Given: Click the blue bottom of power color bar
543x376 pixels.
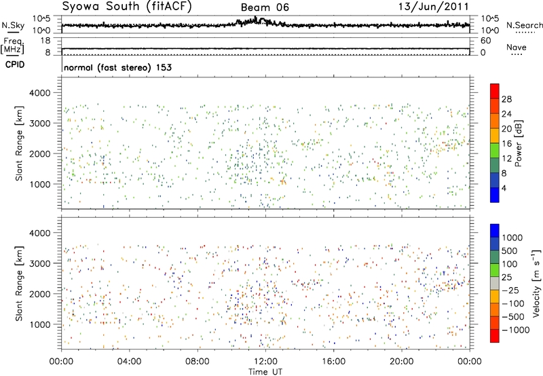Looking at the screenshot, I should [x=495, y=195].
